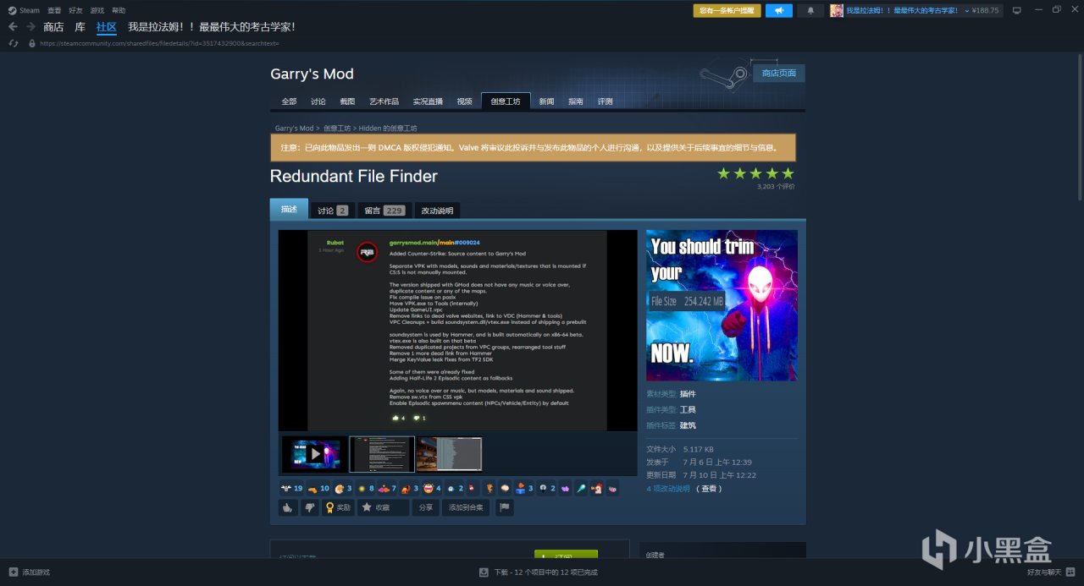Click the report flag icon button
1084x586 pixels.
tap(504, 507)
